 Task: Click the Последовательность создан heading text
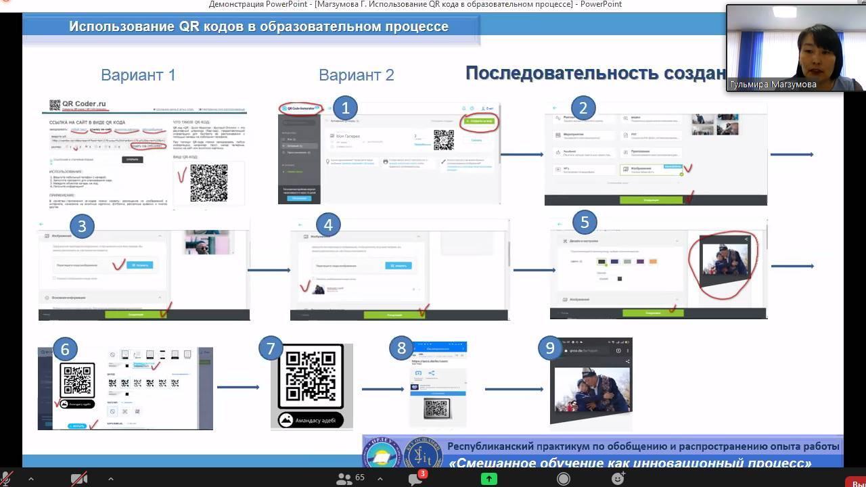tap(595, 73)
